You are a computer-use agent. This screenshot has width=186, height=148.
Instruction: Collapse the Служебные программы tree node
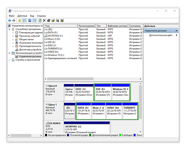pyautogui.click(x=9, y=29)
